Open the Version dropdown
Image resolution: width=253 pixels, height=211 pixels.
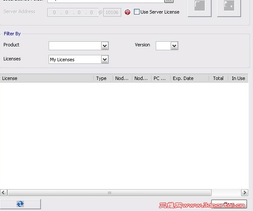174,46
